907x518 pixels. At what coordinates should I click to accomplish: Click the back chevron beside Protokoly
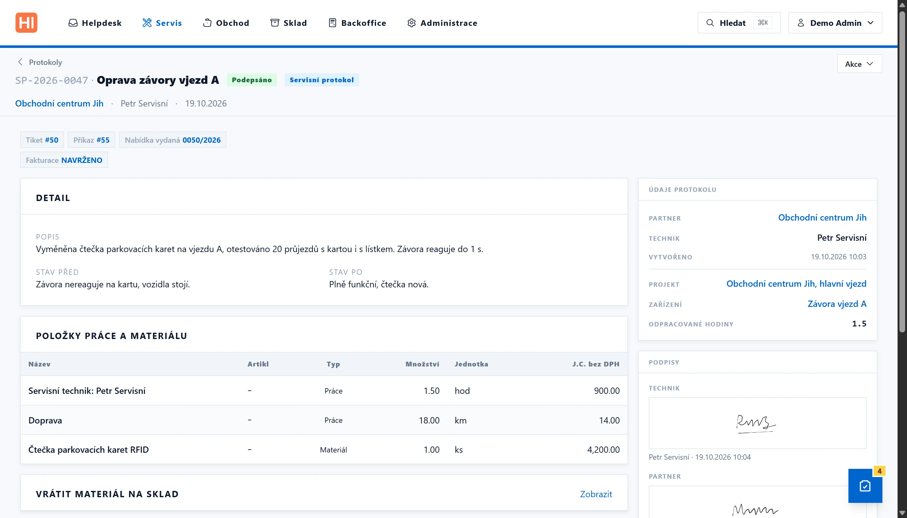(x=20, y=62)
